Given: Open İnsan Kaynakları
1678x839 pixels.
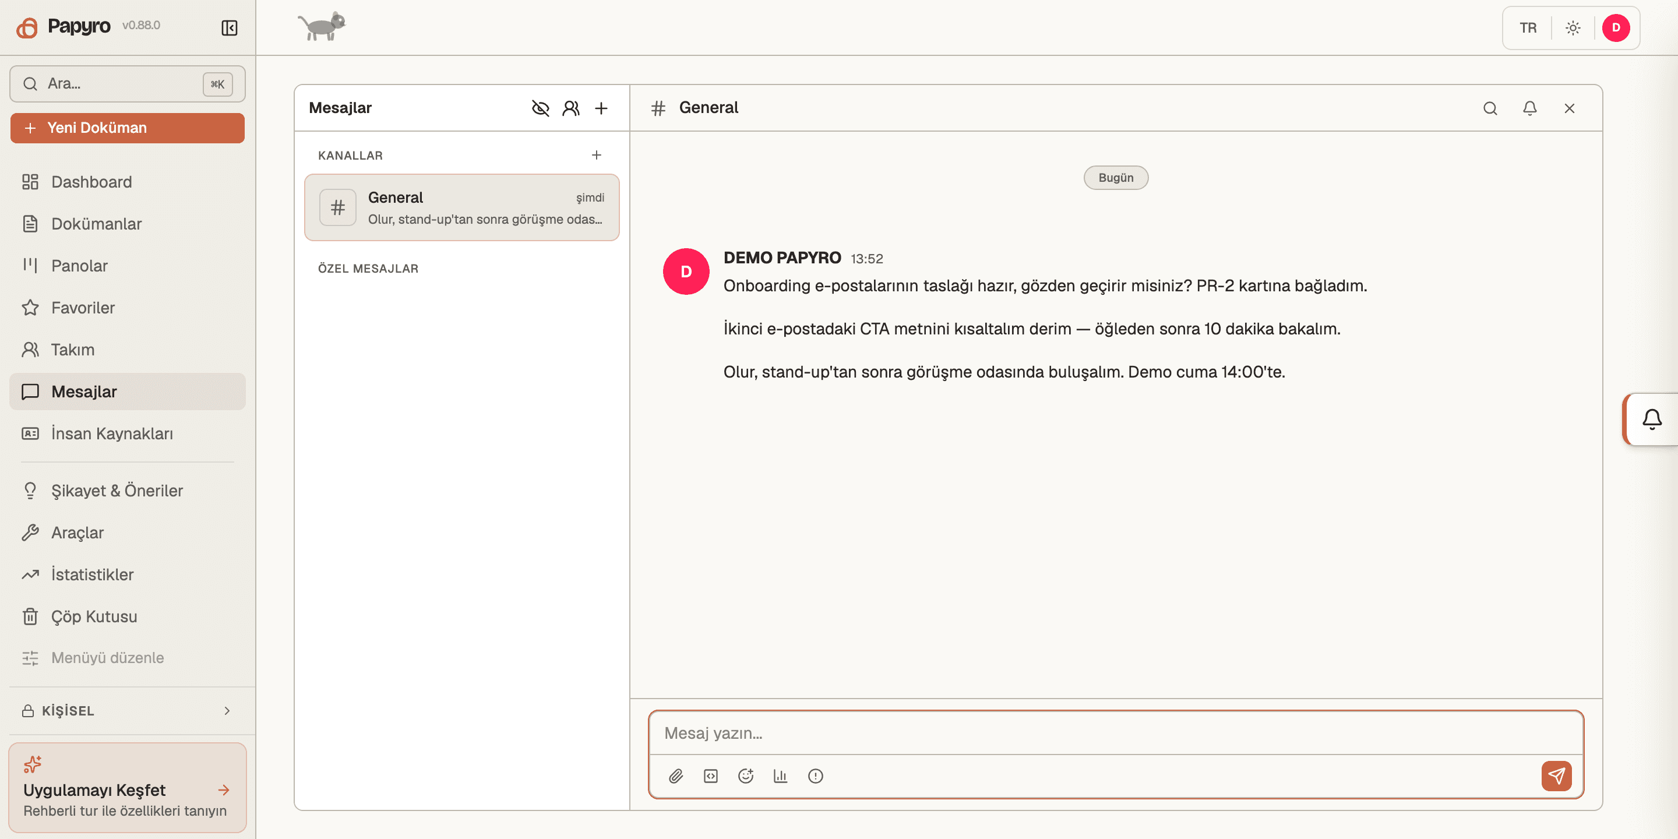Looking at the screenshot, I should tap(128, 433).
